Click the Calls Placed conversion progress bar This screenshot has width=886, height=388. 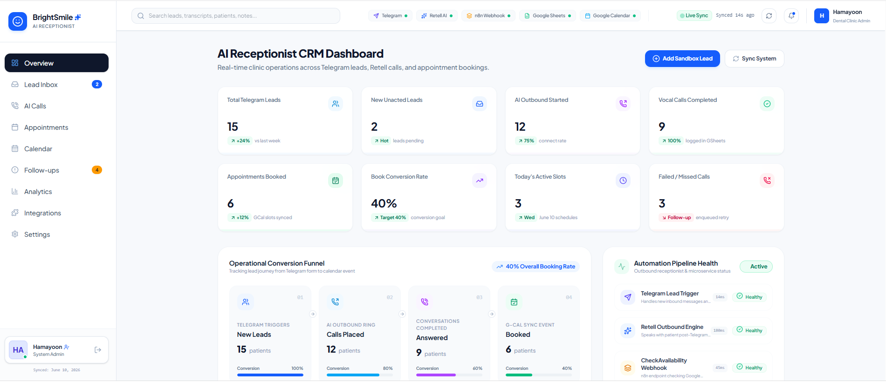coord(360,375)
